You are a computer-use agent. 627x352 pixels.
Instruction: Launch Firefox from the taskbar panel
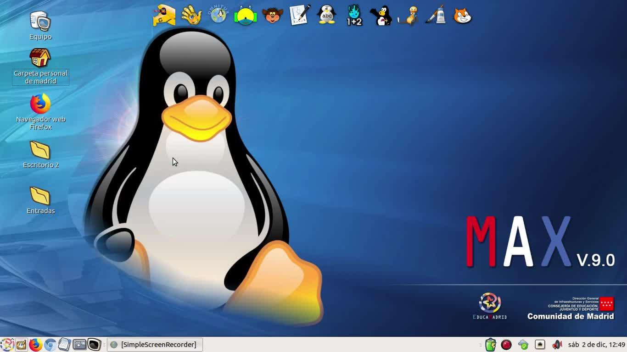pos(35,344)
